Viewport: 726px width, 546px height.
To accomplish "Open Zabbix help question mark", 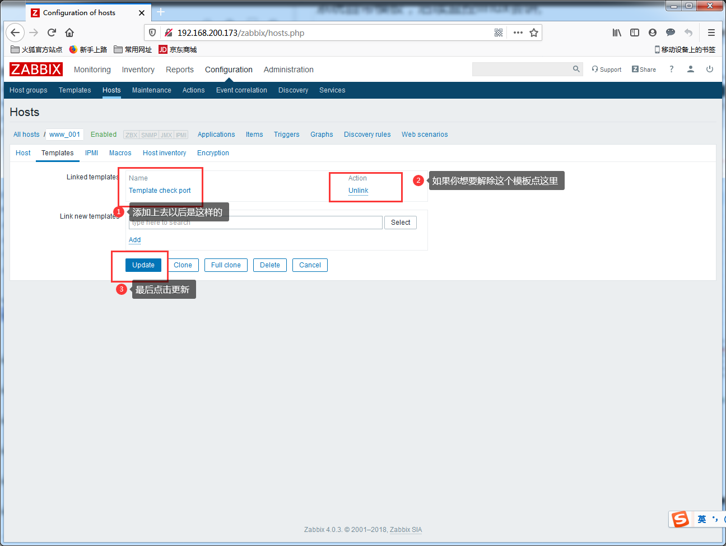I will (672, 69).
